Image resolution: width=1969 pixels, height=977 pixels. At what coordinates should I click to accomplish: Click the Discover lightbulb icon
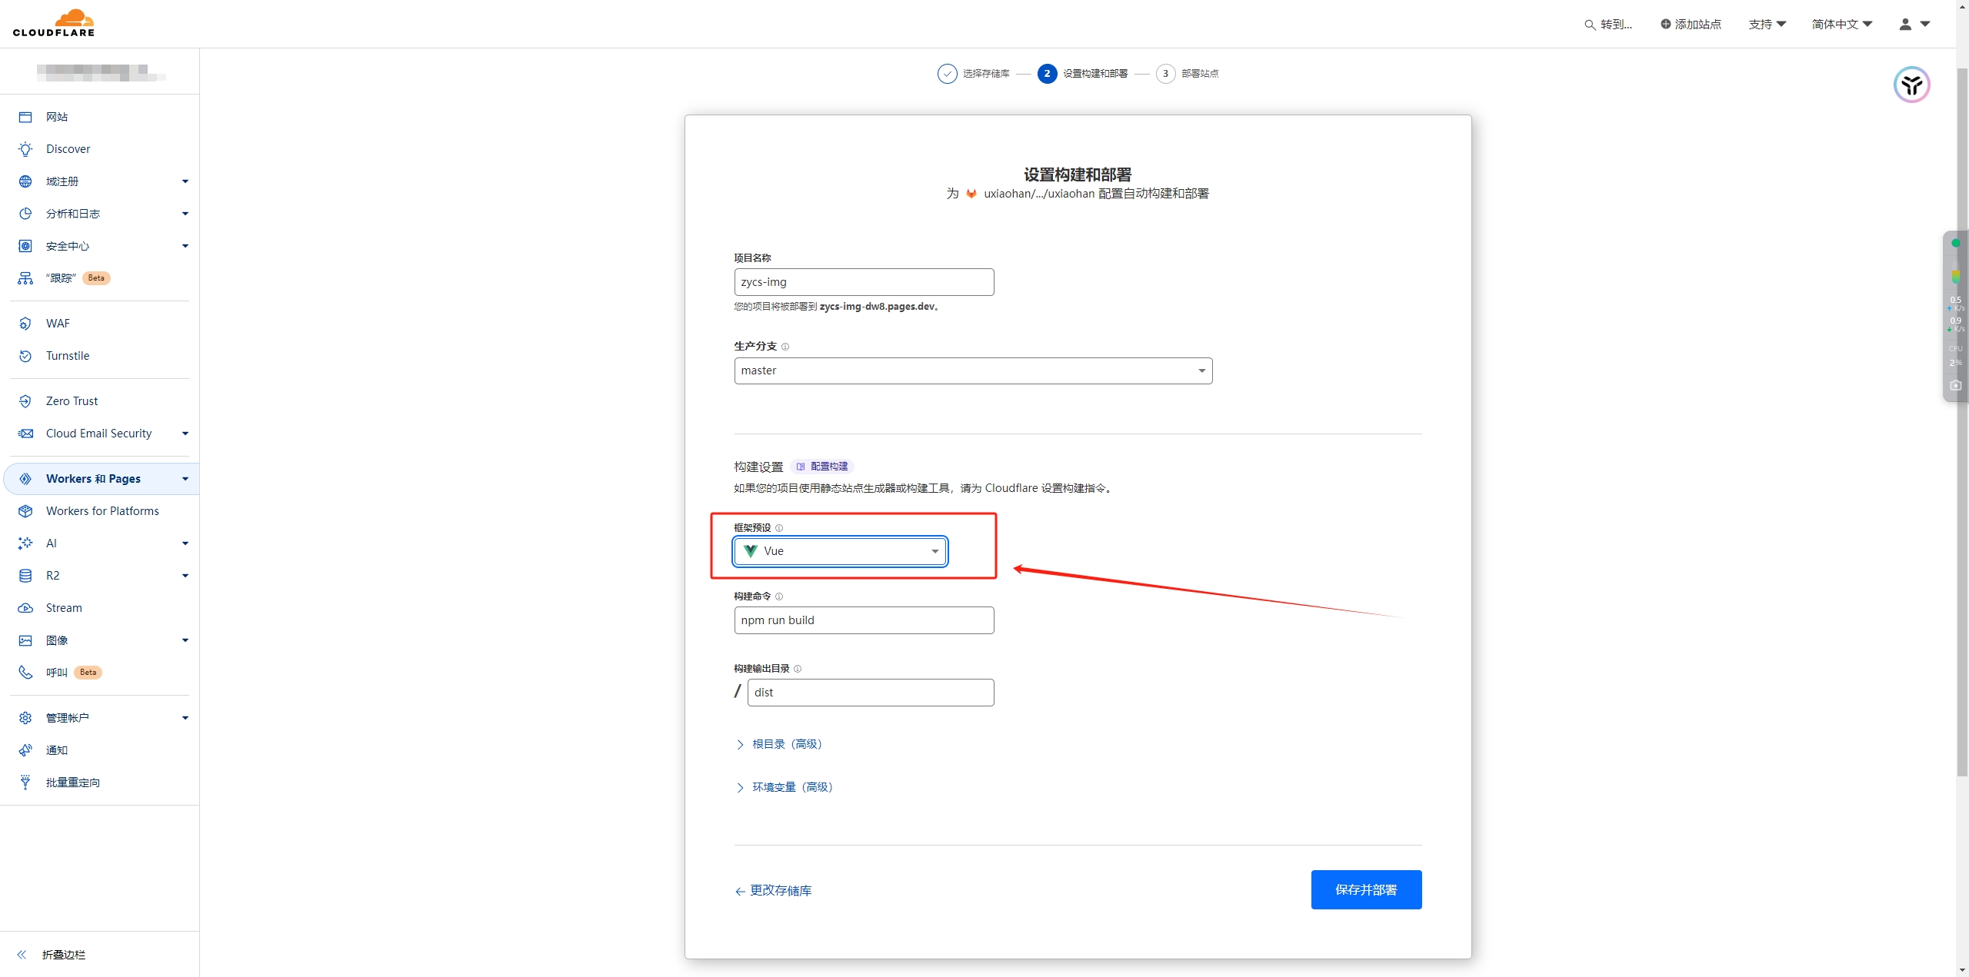click(25, 149)
